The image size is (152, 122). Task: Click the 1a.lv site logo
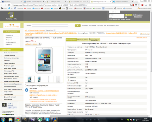pos(11,16)
